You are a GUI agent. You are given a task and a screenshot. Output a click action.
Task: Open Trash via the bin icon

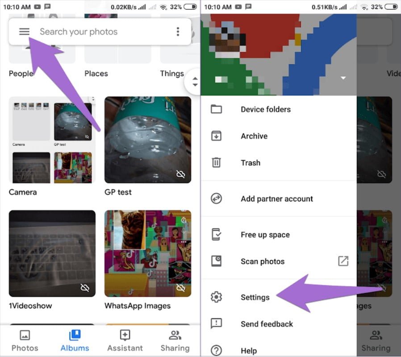(217, 162)
